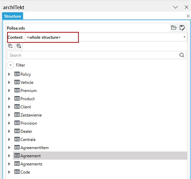The width and height of the screenshot is (191, 179).
Task: Open the Context dropdown arrow
Action: click(185, 37)
